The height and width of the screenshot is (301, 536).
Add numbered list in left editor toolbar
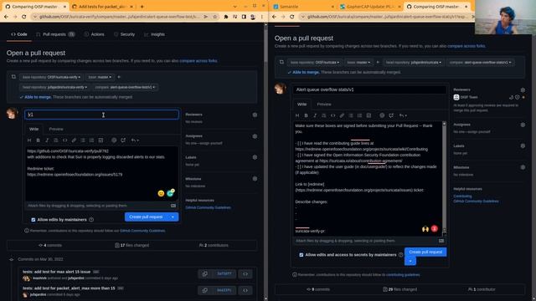pos(91,140)
